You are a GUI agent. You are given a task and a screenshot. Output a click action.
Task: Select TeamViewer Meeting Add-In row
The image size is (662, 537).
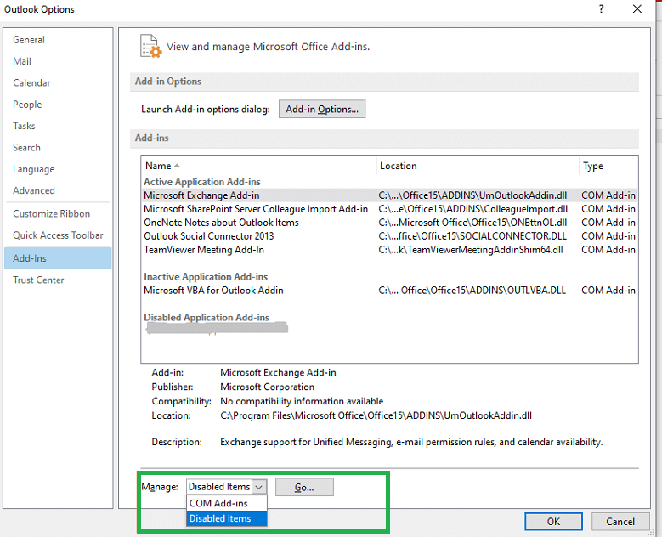tap(389, 250)
